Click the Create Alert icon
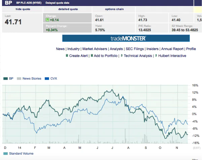202x160 pixels. tap(67, 55)
